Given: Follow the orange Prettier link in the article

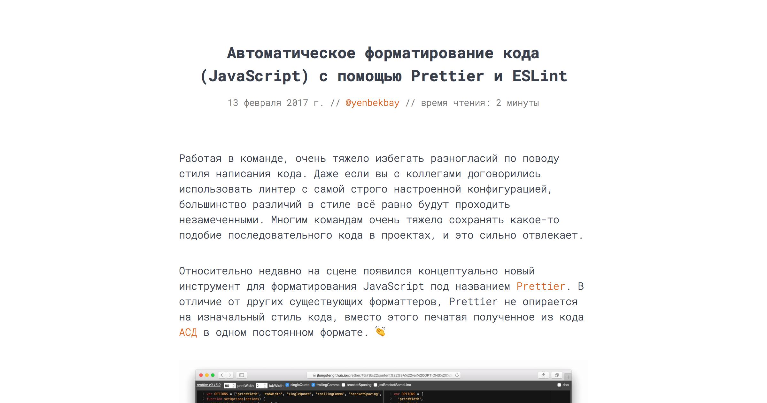Looking at the screenshot, I should coord(541,286).
